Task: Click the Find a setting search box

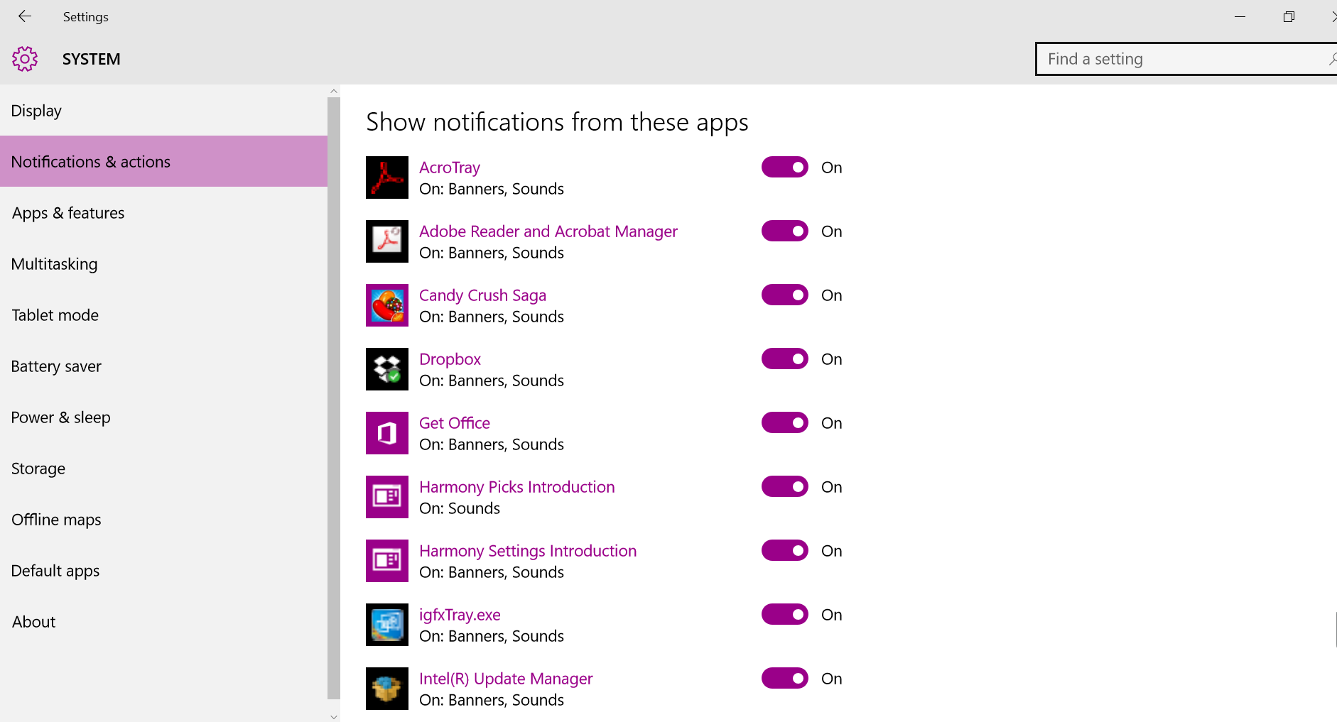Action: coord(1186,59)
